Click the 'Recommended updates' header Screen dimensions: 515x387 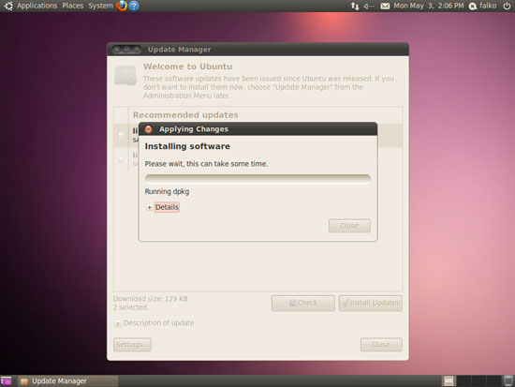185,115
